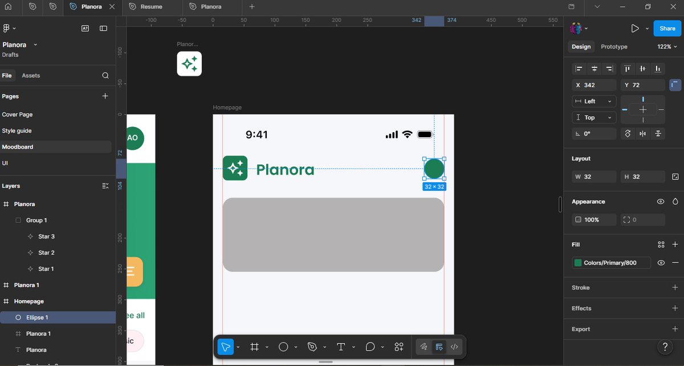Image resolution: width=684 pixels, height=366 pixels.
Task: Align selection left
Action: point(579,69)
